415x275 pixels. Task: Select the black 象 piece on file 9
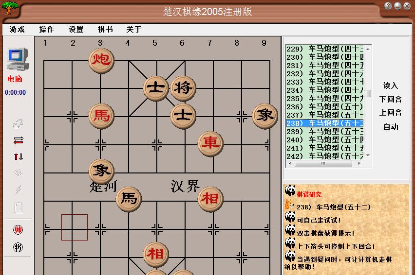265,116
